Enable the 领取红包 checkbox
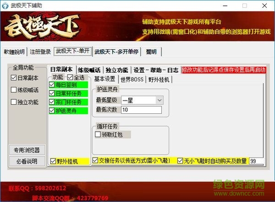 coord(113,134)
